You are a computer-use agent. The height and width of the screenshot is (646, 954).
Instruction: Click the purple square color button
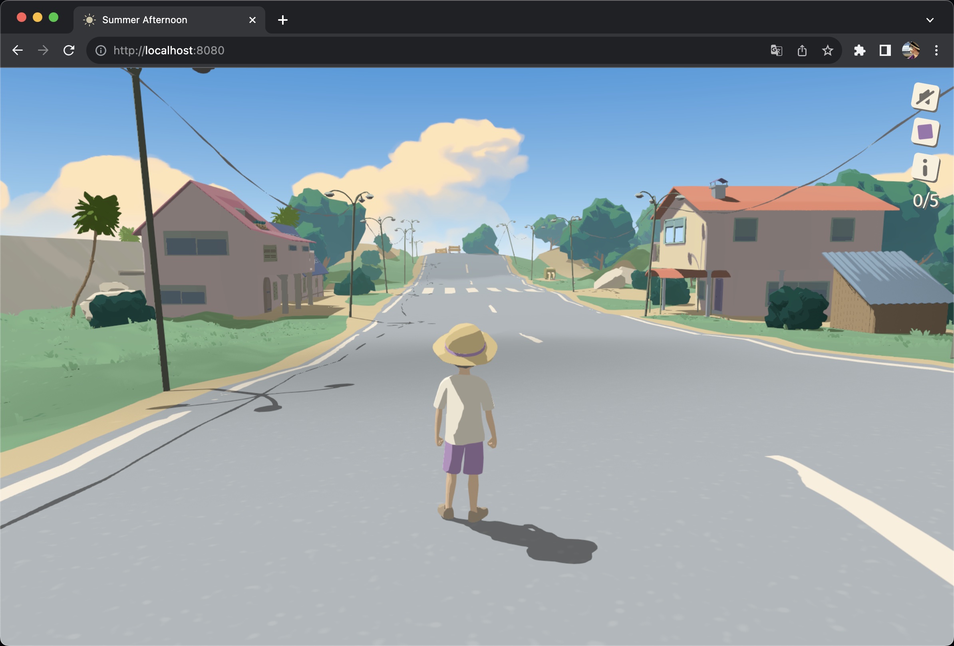pyautogui.click(x=925, y=132)
